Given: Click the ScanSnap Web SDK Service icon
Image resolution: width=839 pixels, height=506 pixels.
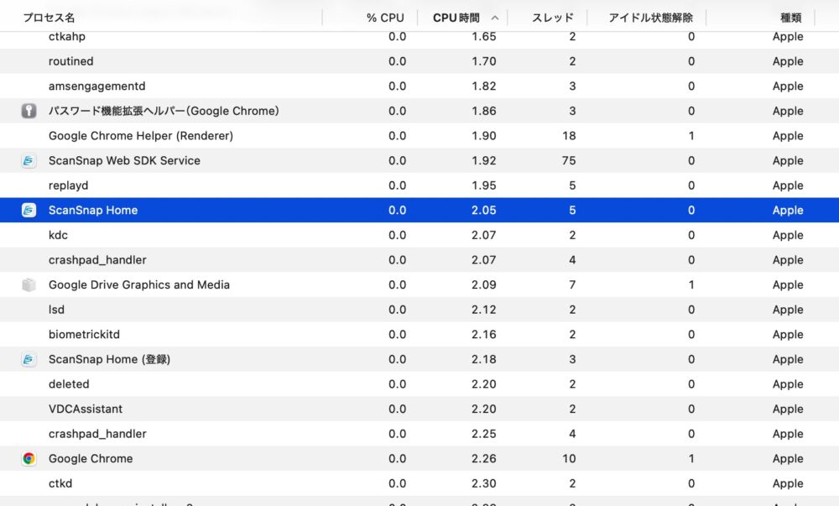Looking at the screenshot, I should point(29,160).
